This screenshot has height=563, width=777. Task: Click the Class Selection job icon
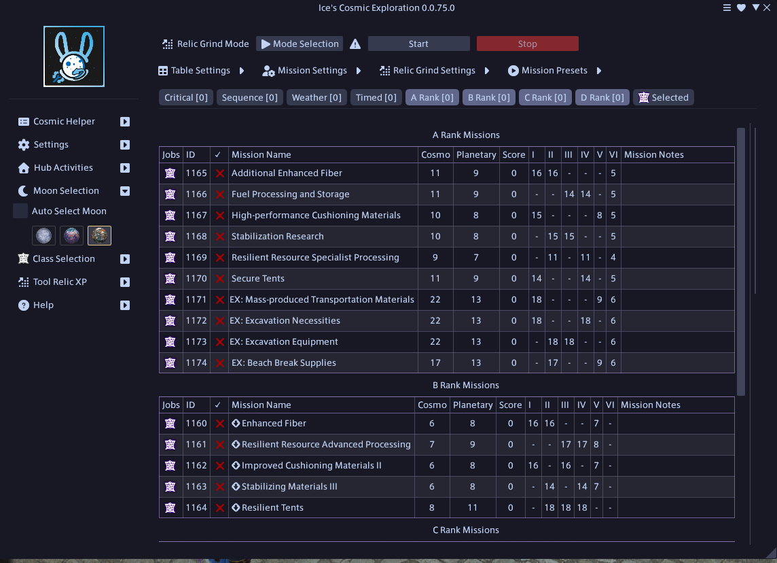(x=23, y=258)
